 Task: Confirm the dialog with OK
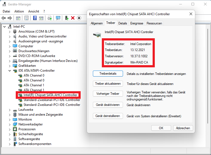[161, 128]
